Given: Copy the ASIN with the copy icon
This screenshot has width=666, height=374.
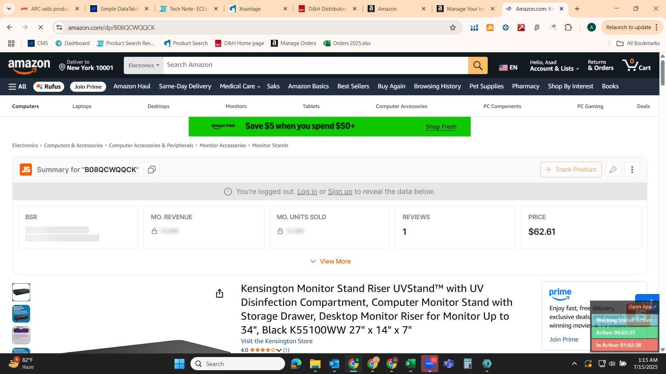Looking at the screenshot, I should (152, 170).
